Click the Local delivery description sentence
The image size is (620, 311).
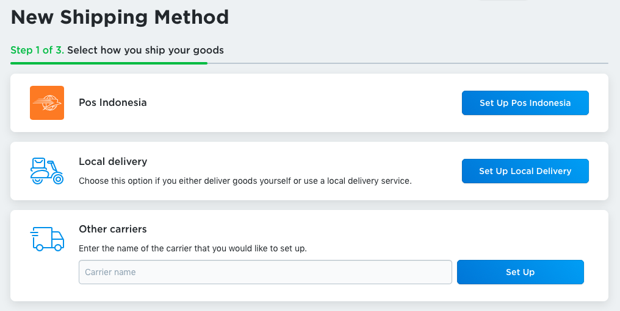[x=245, y=181]
